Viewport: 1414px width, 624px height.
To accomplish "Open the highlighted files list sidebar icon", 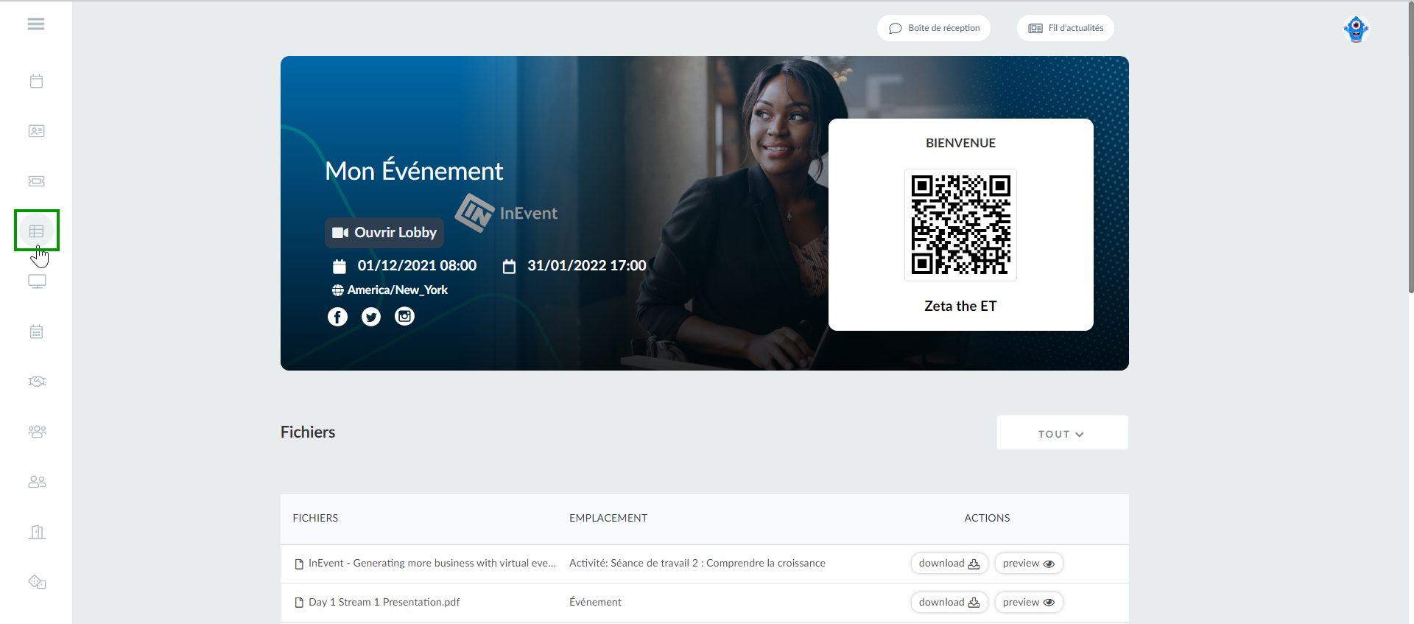I will coord(36,231).
